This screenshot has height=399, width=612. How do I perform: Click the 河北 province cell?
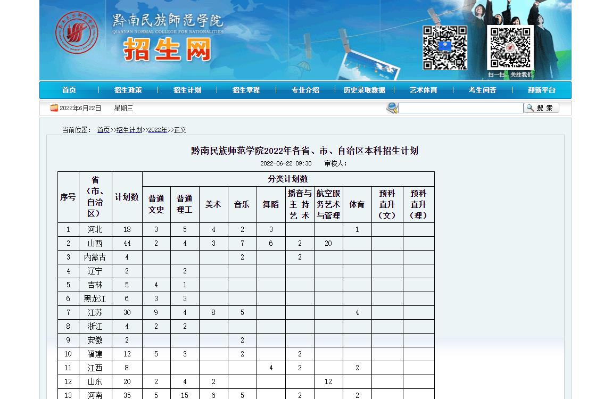coord(95,230)
